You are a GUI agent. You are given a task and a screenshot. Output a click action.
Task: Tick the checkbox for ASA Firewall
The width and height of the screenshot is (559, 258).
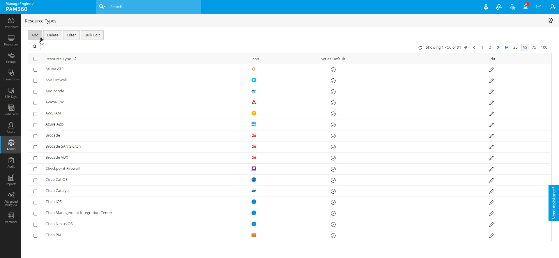point(36,81)
